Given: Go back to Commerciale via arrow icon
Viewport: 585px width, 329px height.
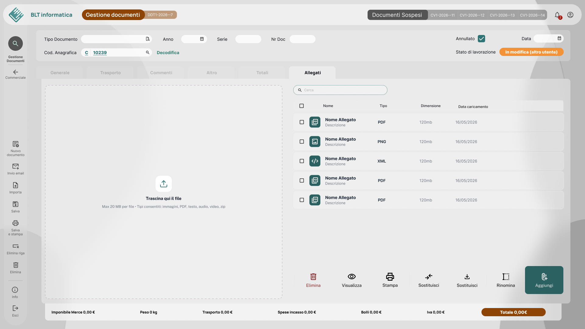Looking at the screenshot, I should click(16, 72).
